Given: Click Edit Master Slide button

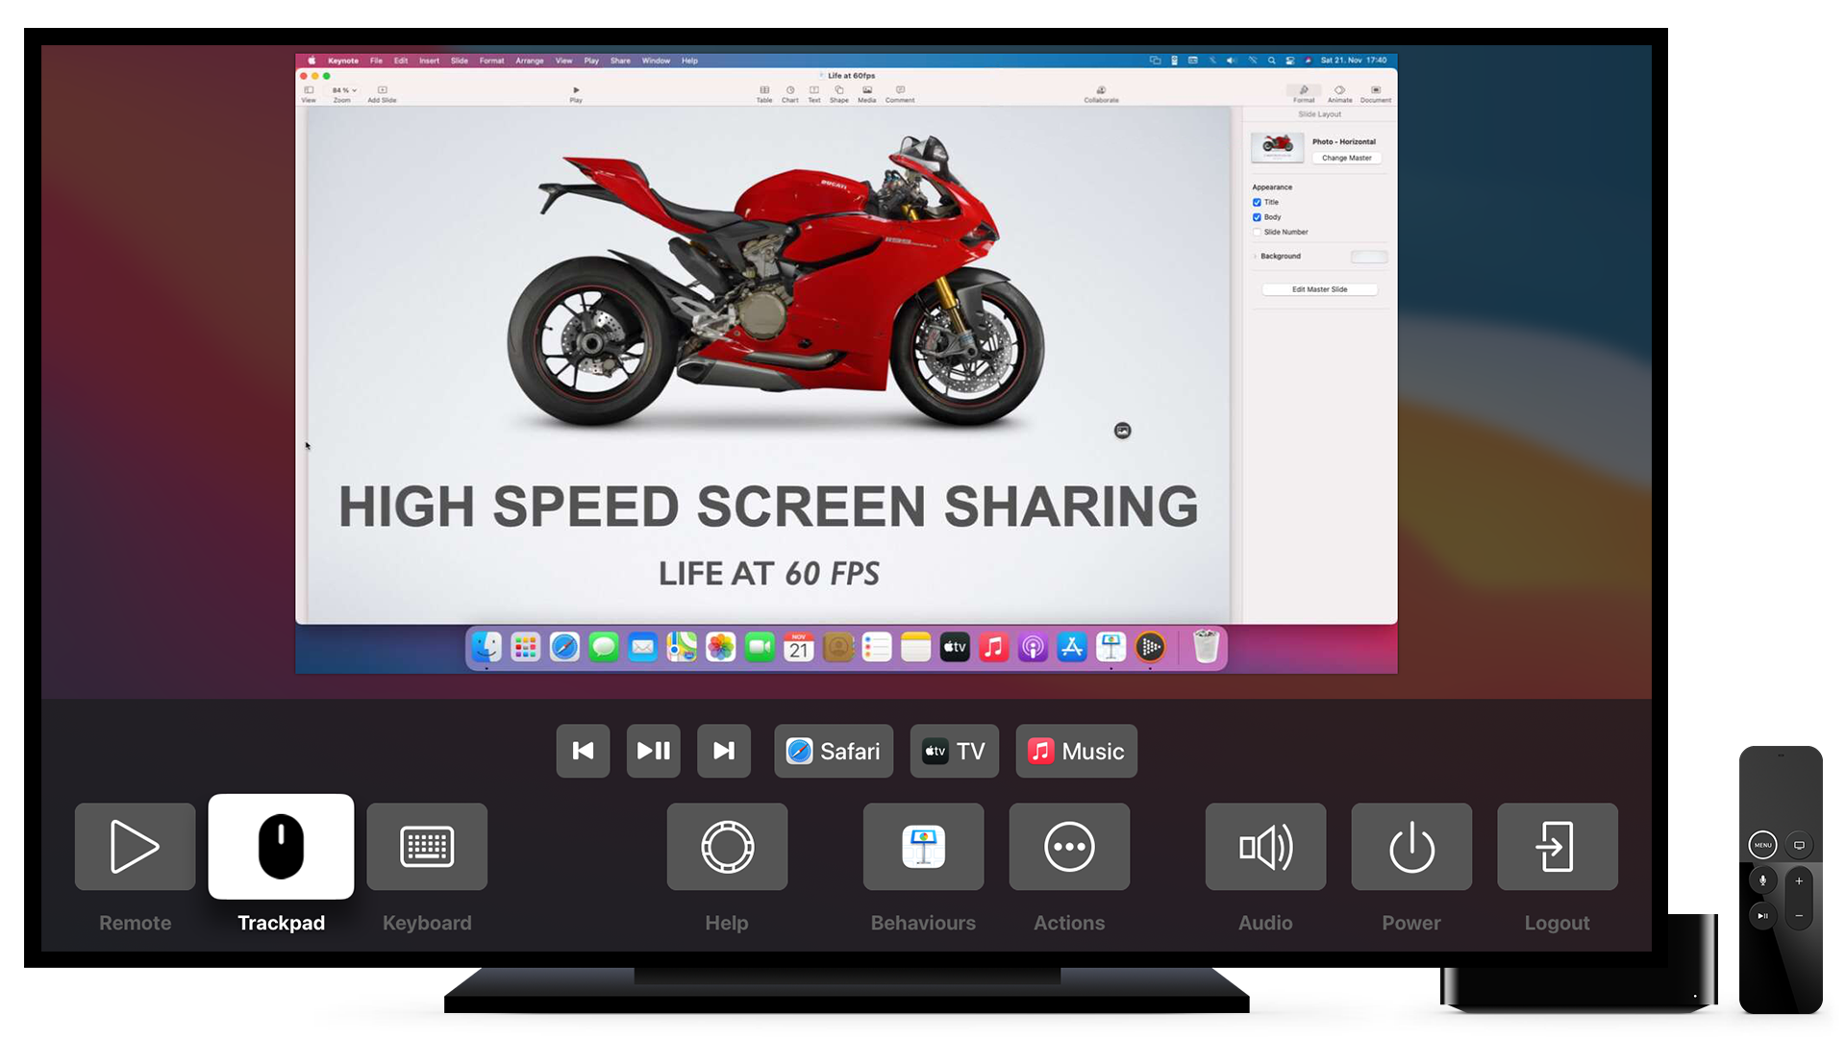Looking at the screenshot, I should pyautogui.click(x=1319, y=289).
